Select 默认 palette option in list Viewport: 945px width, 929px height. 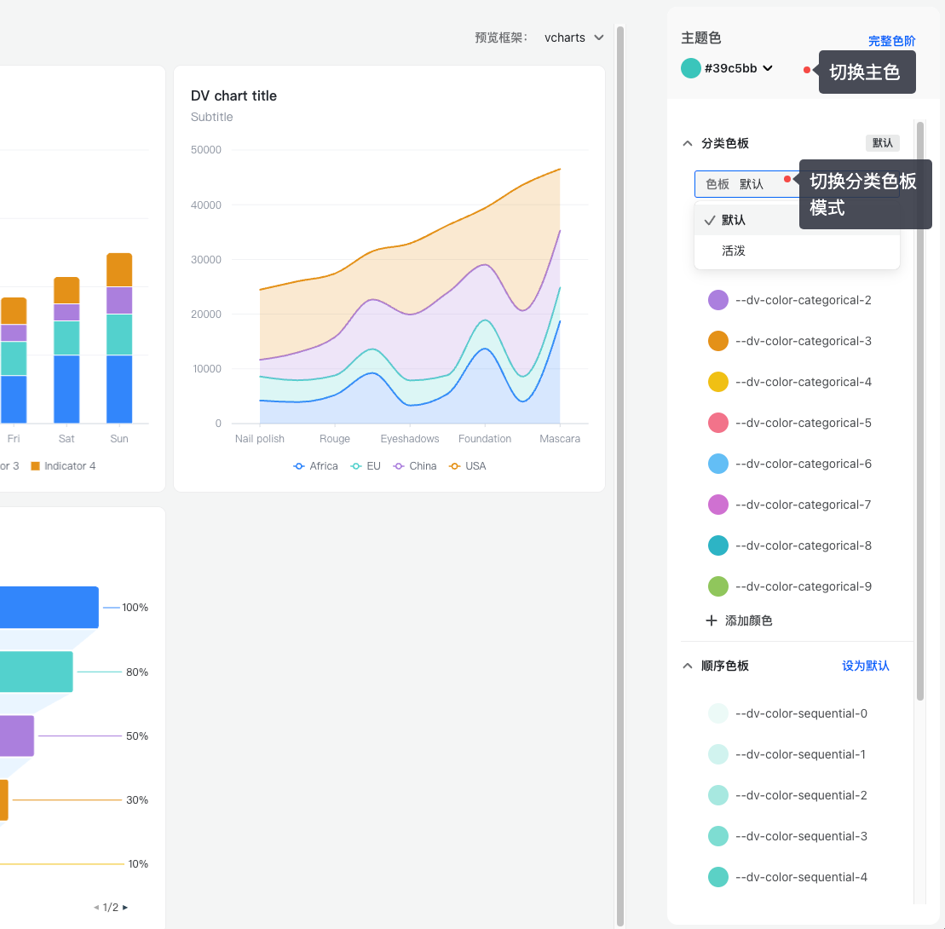click(734, 220)
